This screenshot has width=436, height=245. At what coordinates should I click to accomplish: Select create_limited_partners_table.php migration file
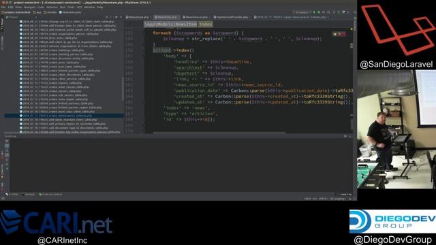click(x=57, y=103)
